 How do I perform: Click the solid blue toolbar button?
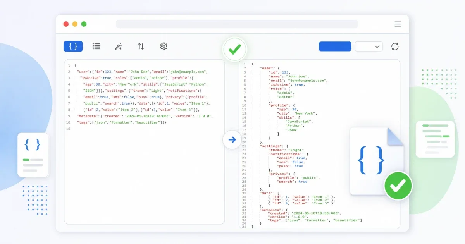(335, 46)
